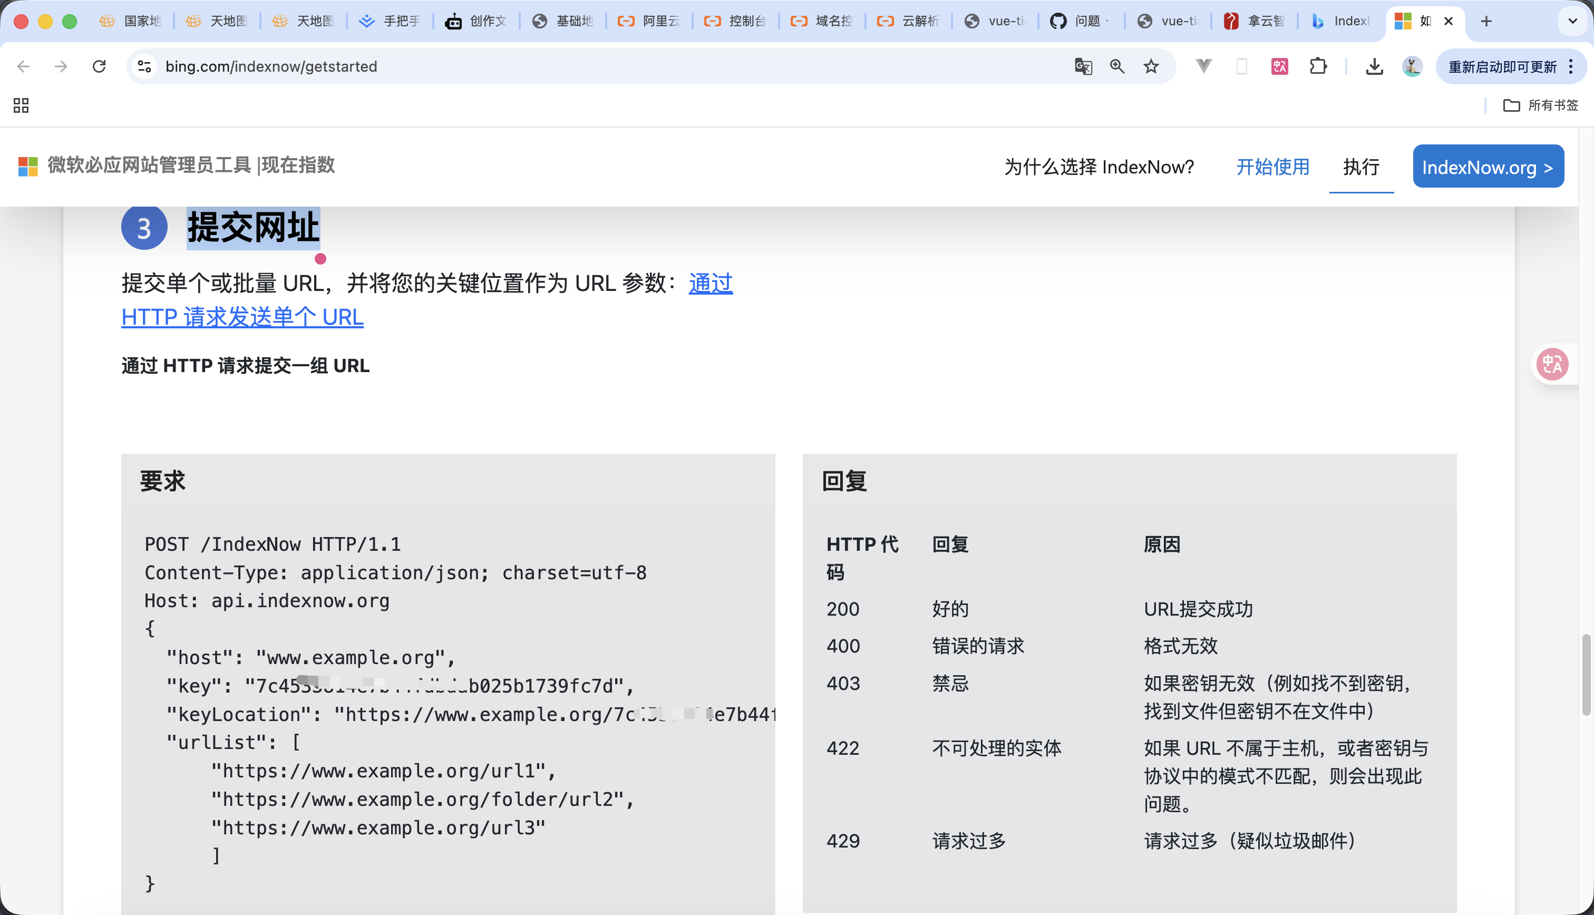Open the 通过 HTTP 请求发送单个 URL link
The height and width of the screenshot is (915, 1594).
pyautogui.click(x=242, y=317)
